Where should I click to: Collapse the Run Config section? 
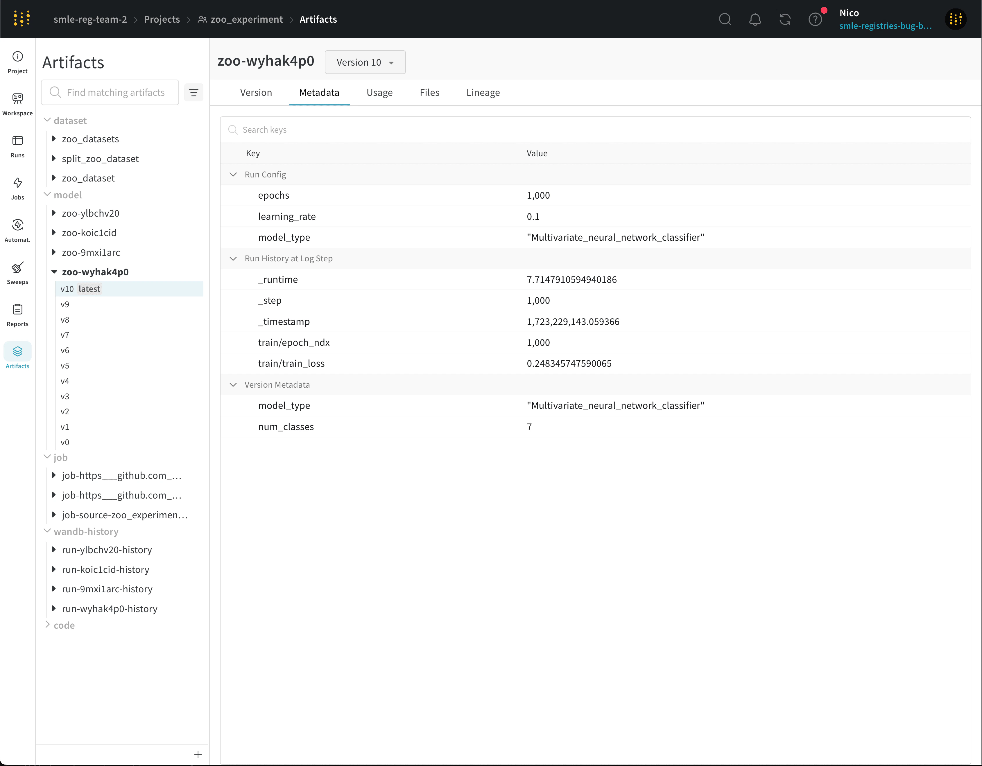[x=233, y=174]
